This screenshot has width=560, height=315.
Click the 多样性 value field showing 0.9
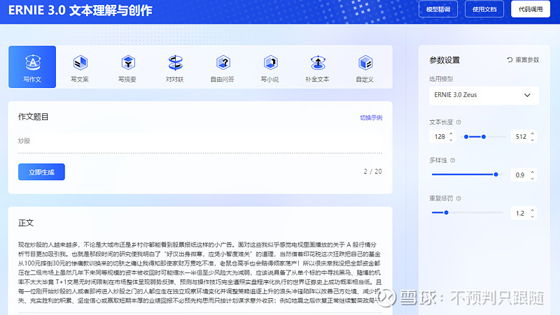pos(524,175)
